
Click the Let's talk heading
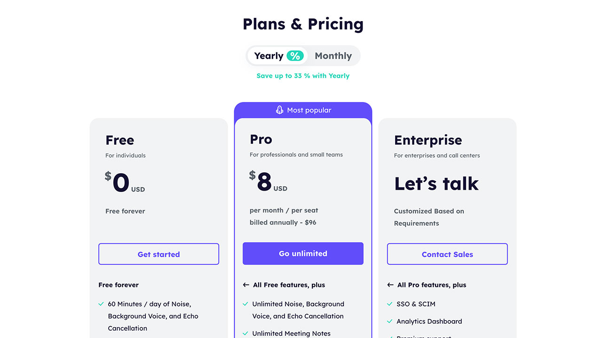436,184
